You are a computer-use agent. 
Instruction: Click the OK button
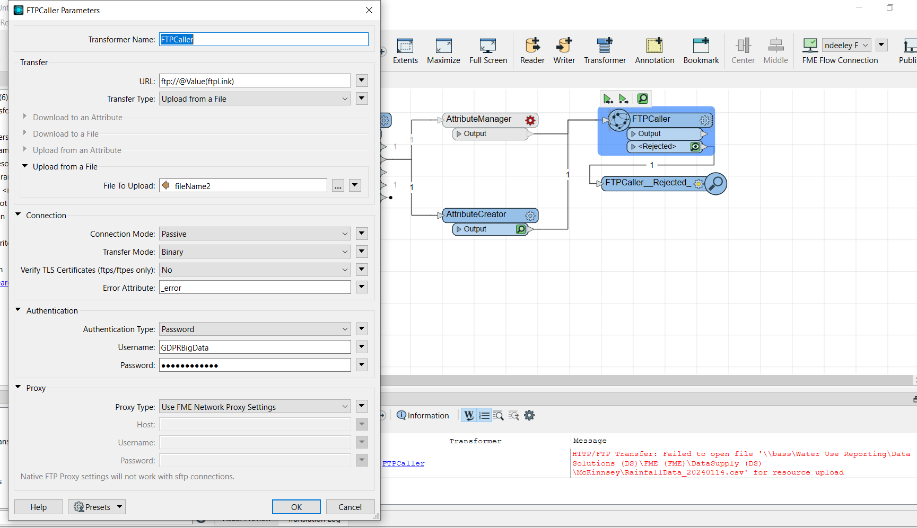click(x=296, y=507)
